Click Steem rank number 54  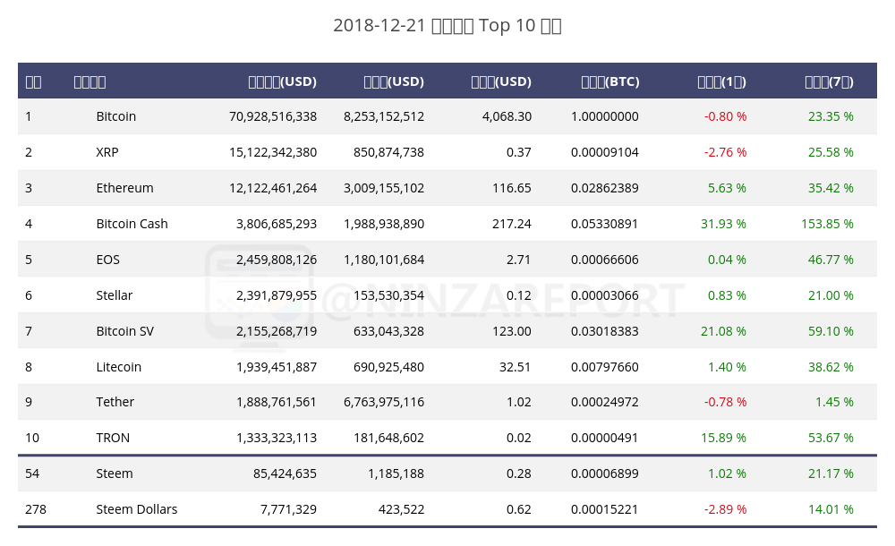tap(32, 473)
